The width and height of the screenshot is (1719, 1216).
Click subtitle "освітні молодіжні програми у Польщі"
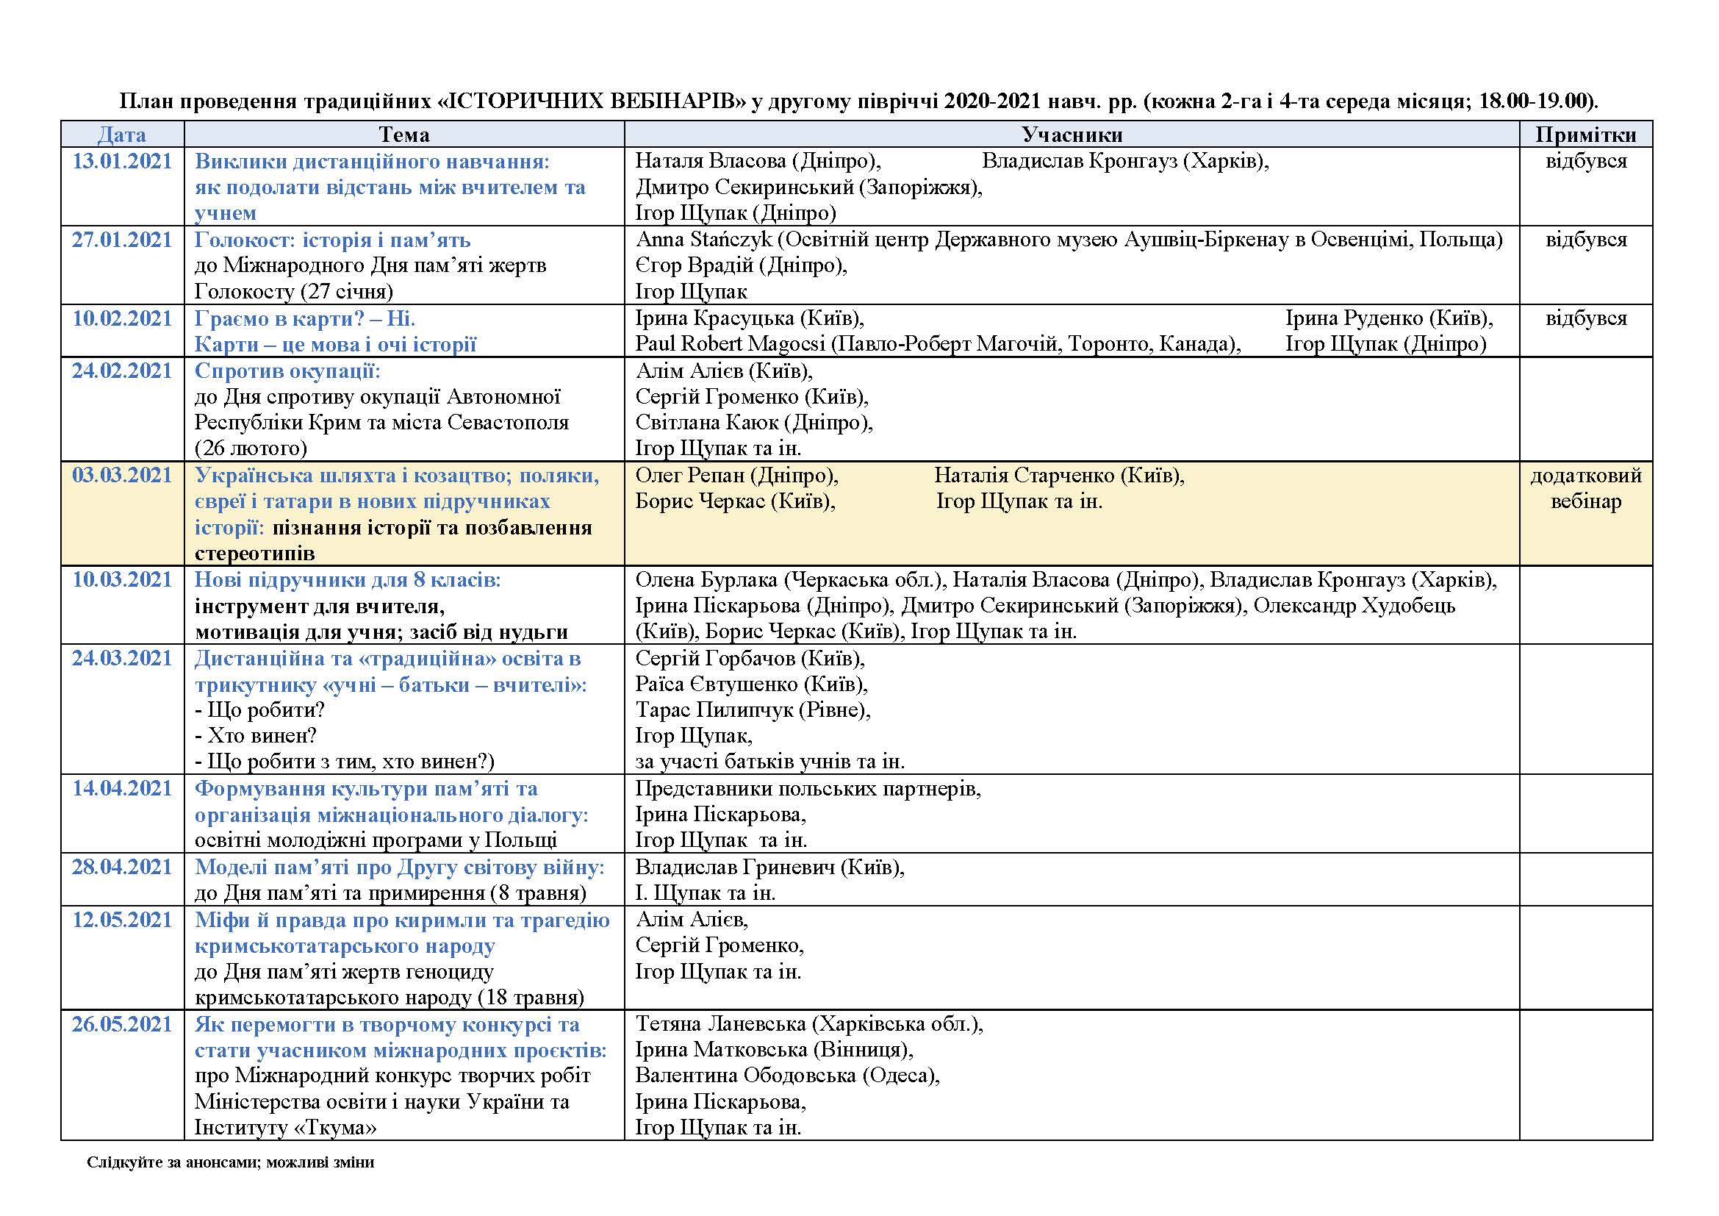click(376, 841)
